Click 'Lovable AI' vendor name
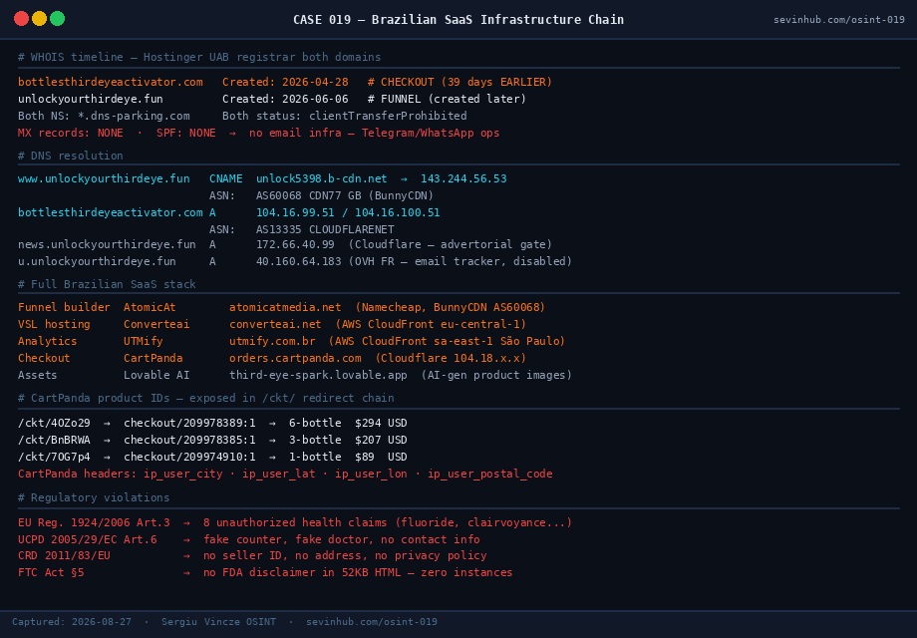This screenshot has height=638, width=917. [156, 375]
